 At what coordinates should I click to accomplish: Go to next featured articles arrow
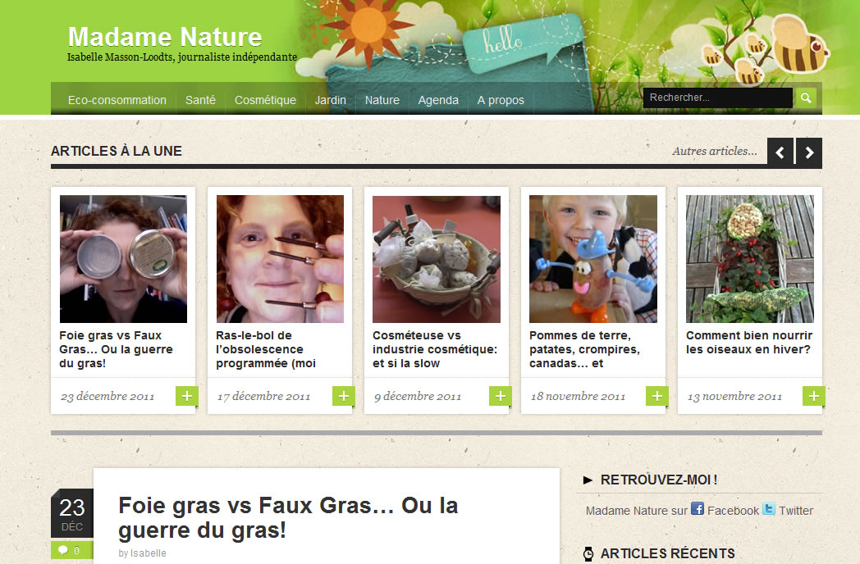pyautogui.click(x=809, y=153)
